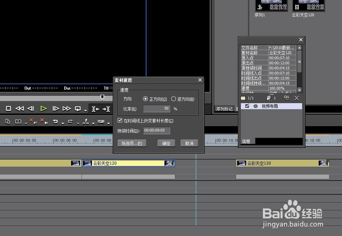Click the Add Cut Point icon
The image size is (342, 236).
click(85, 121)
